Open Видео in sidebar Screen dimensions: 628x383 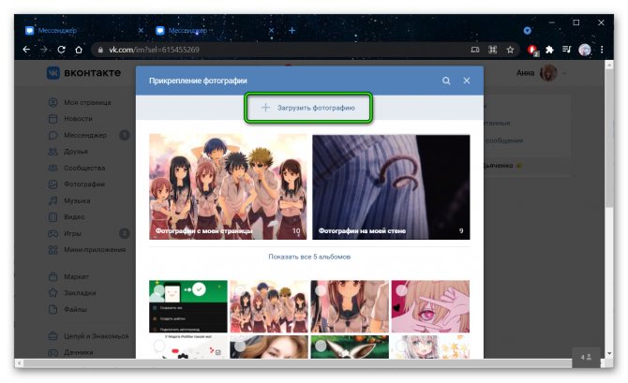(x=67, y=217)
